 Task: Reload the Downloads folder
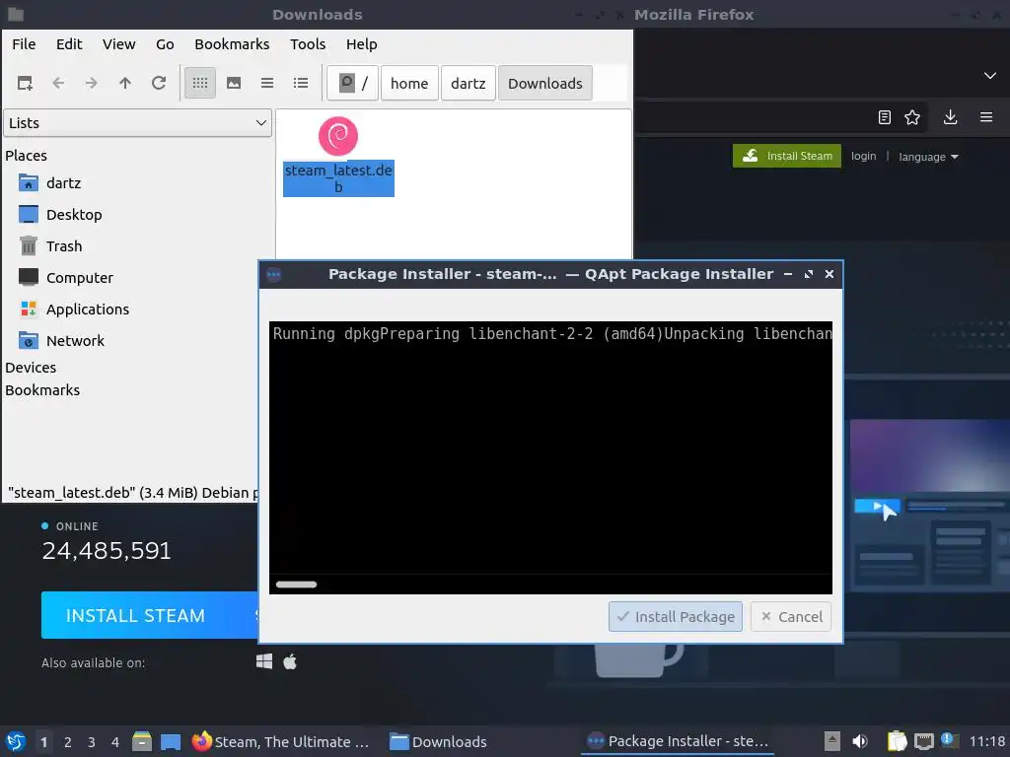pyautogui.click(x=159, y=83)
